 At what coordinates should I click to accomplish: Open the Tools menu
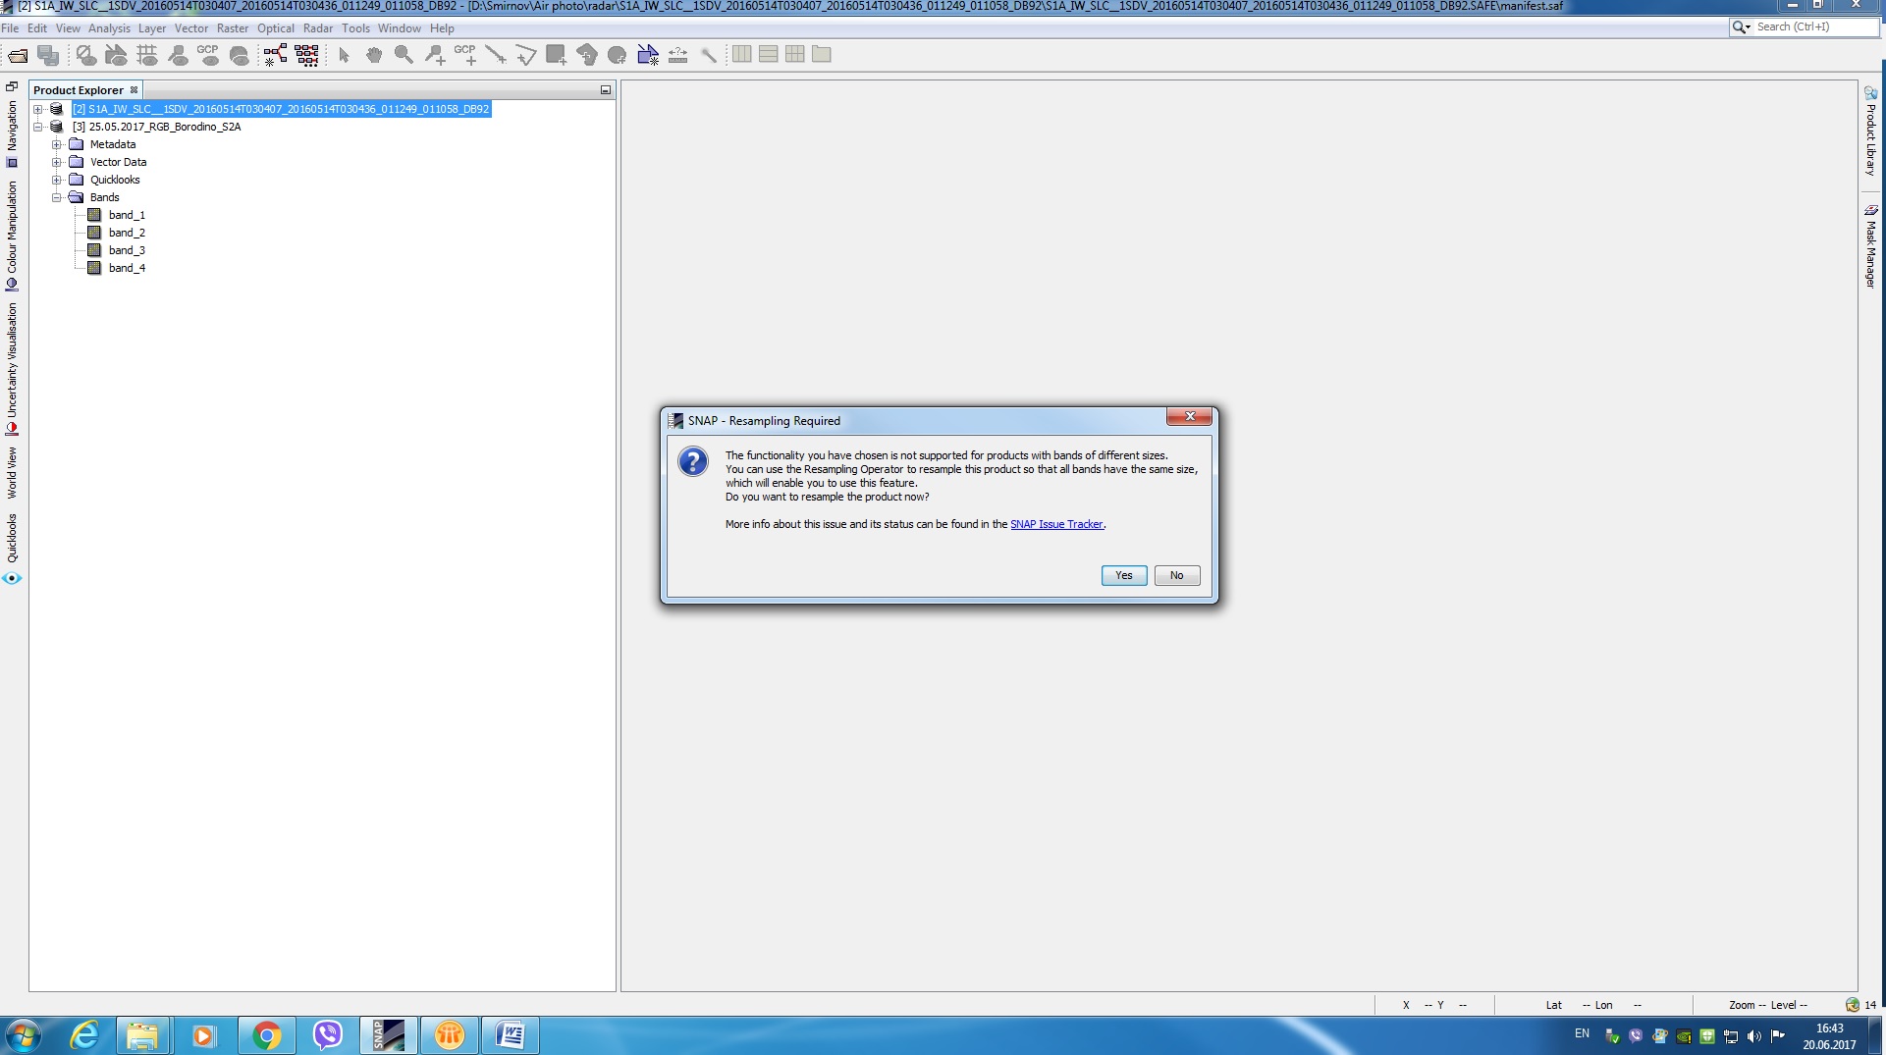coord(355,28)
